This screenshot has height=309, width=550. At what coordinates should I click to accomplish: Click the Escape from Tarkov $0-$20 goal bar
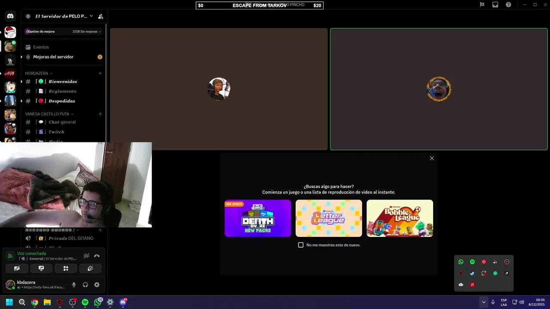(x=260, y=6)
